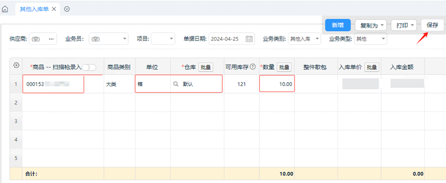This screenshot has width=446, height=183.
Task: Click the 新增 button
Action: click(x=337, y=25)
